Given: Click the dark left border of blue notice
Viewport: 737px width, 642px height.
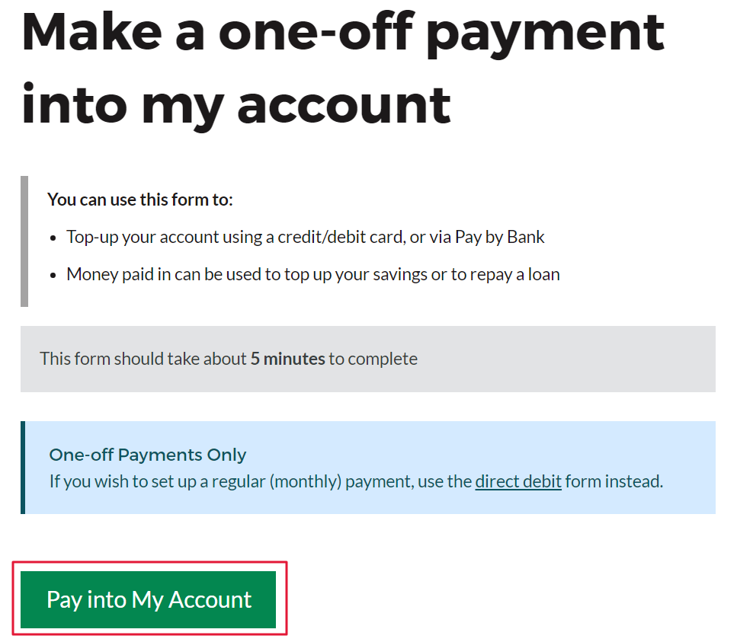Looking at the screenshot, I should click(23, 468).
